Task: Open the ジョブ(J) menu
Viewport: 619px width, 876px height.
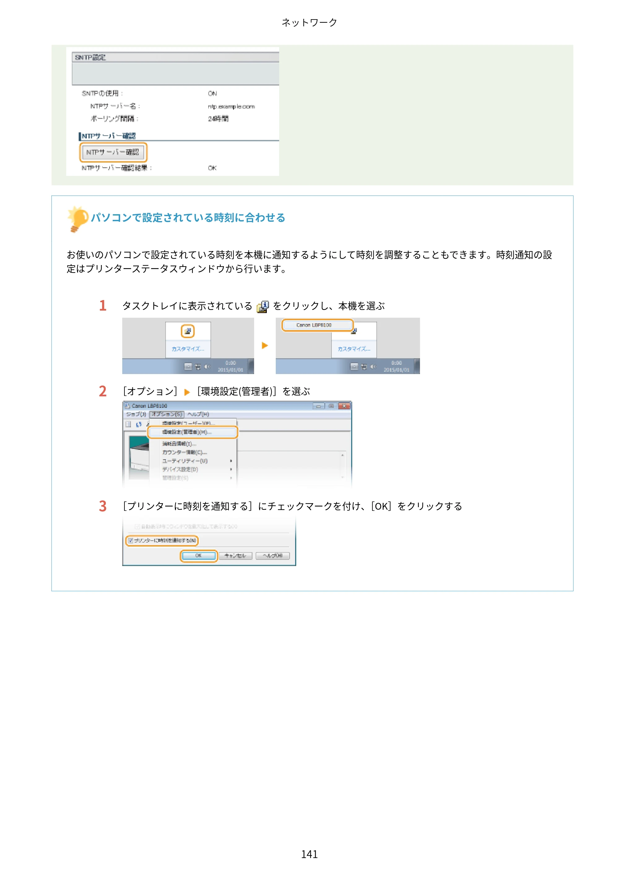Action: coord(136,414)
